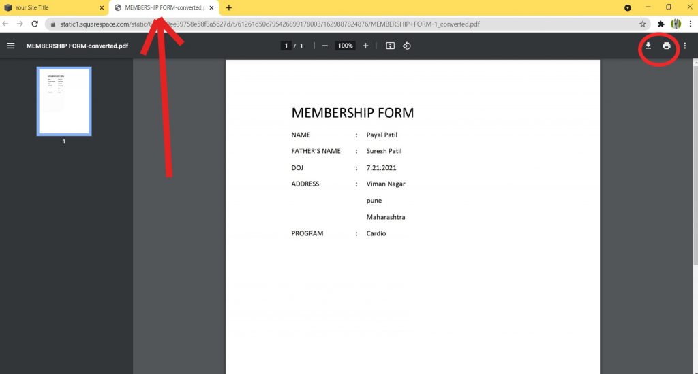Switch to the 'Your Site Title' tab
The image size is (698, 374).
[x=55, y=7]
